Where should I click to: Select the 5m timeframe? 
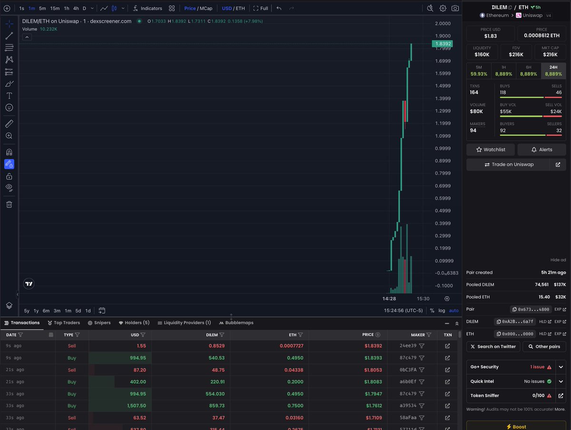tap(42, 8)
